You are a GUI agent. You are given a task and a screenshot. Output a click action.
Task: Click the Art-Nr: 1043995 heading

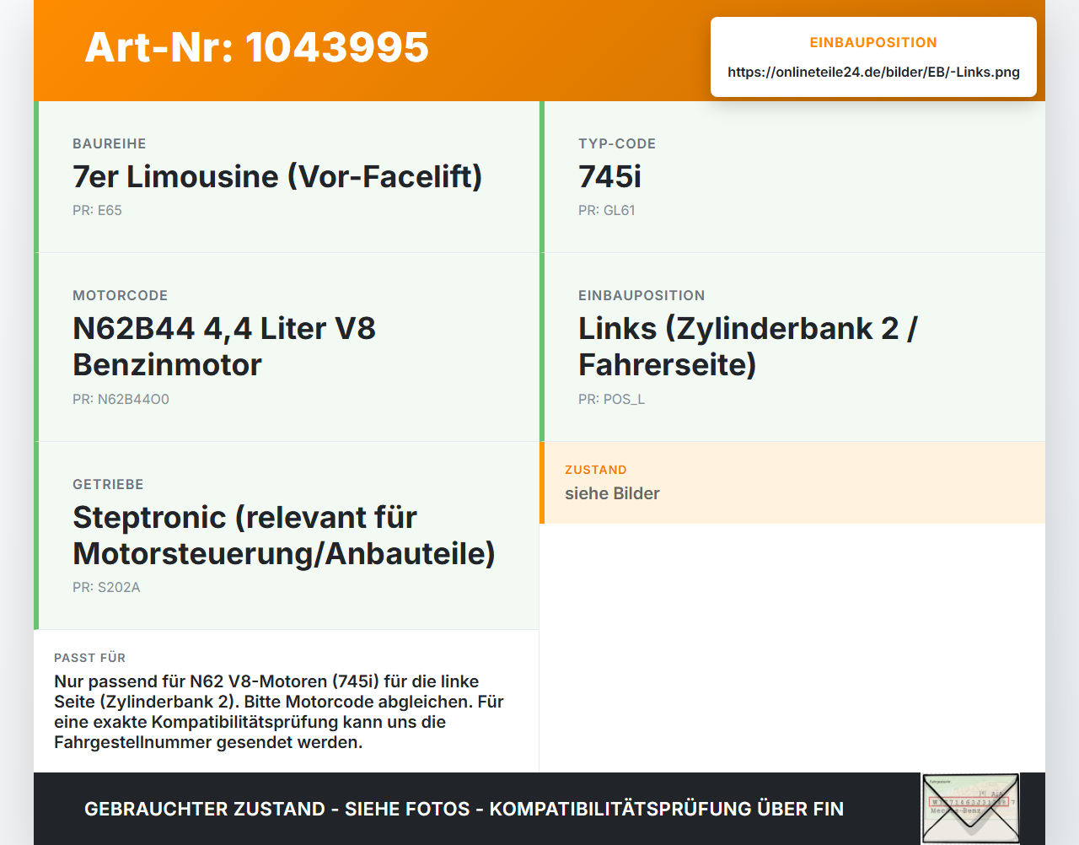click(x=257, y=47)
